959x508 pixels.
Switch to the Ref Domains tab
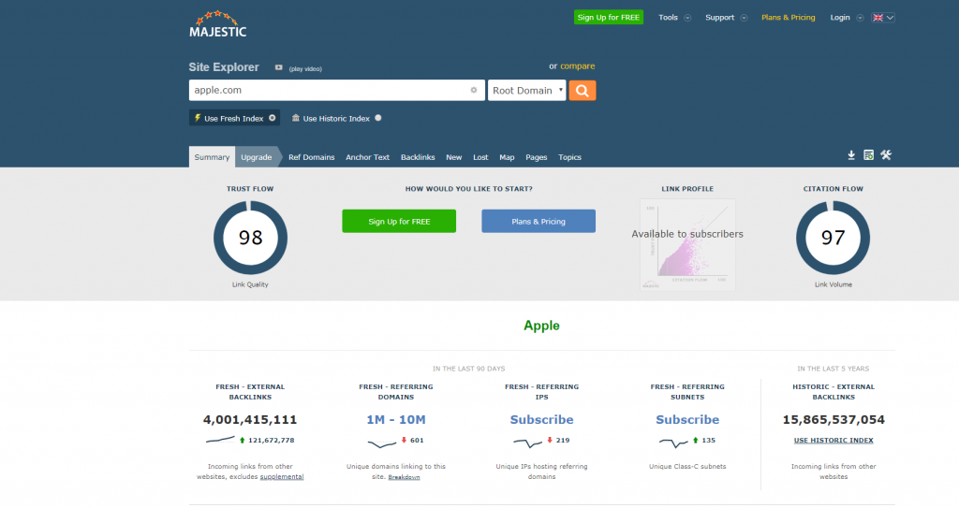(311, 157)
